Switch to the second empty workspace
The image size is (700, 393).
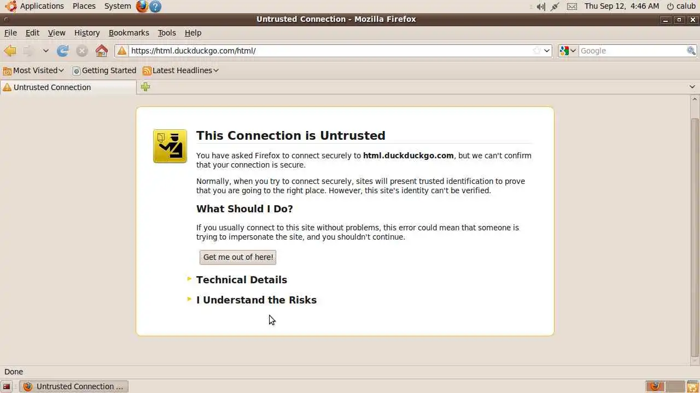[675, 386]
